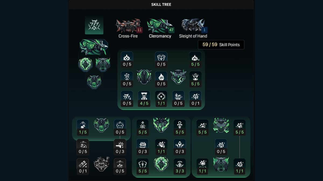Click the 1 / 1 cross-circle skill node
The width and height of the screenshot is (323, 181).
point(161,99)
